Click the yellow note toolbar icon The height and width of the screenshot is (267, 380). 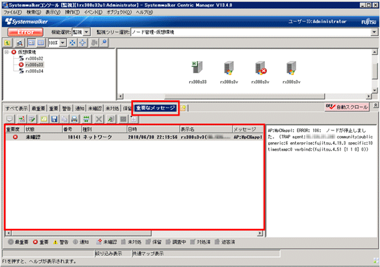pos(43,119)
